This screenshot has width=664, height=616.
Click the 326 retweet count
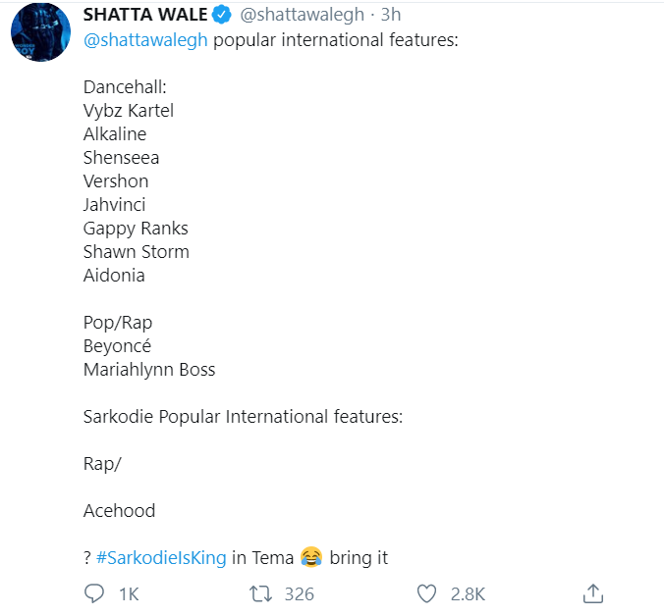tap(299, 593)
